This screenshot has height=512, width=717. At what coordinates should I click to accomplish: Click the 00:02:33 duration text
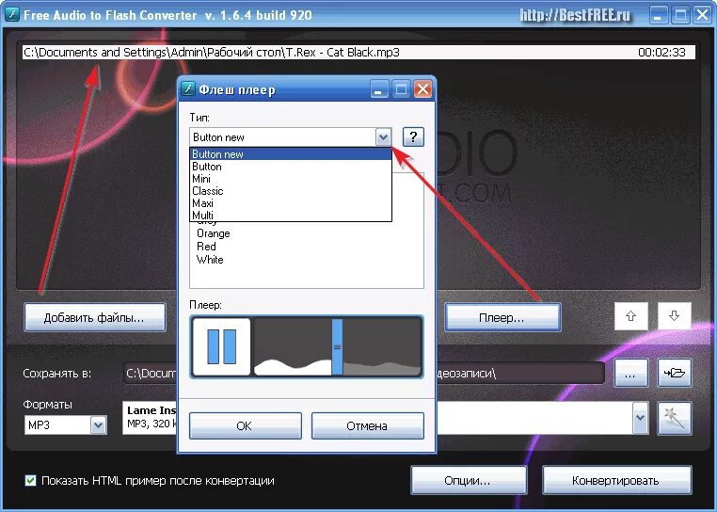pos(661,52)
